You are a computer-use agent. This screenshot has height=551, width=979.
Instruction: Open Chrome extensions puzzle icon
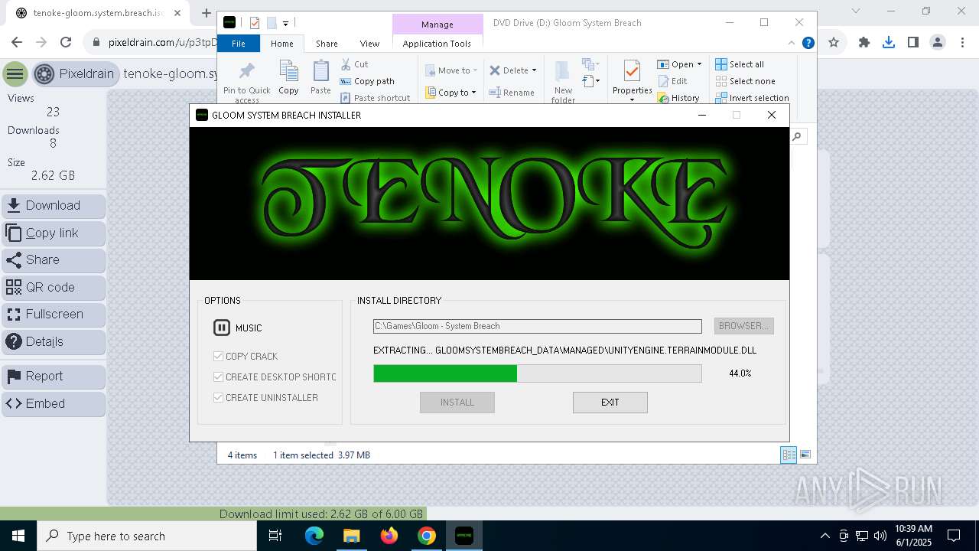pyautogui.click(x=864, y=43)
